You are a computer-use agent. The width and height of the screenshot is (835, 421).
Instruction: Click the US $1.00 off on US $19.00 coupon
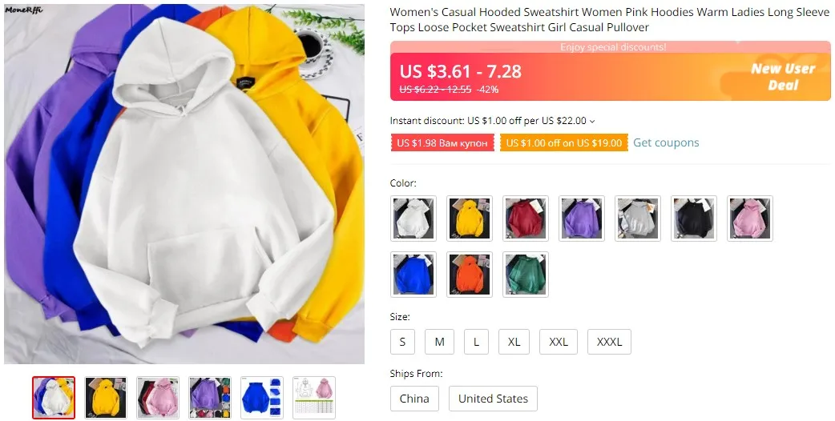coord(564,143)
